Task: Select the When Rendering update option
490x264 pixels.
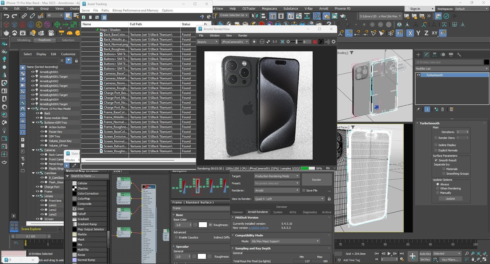Action: (438, 188)
